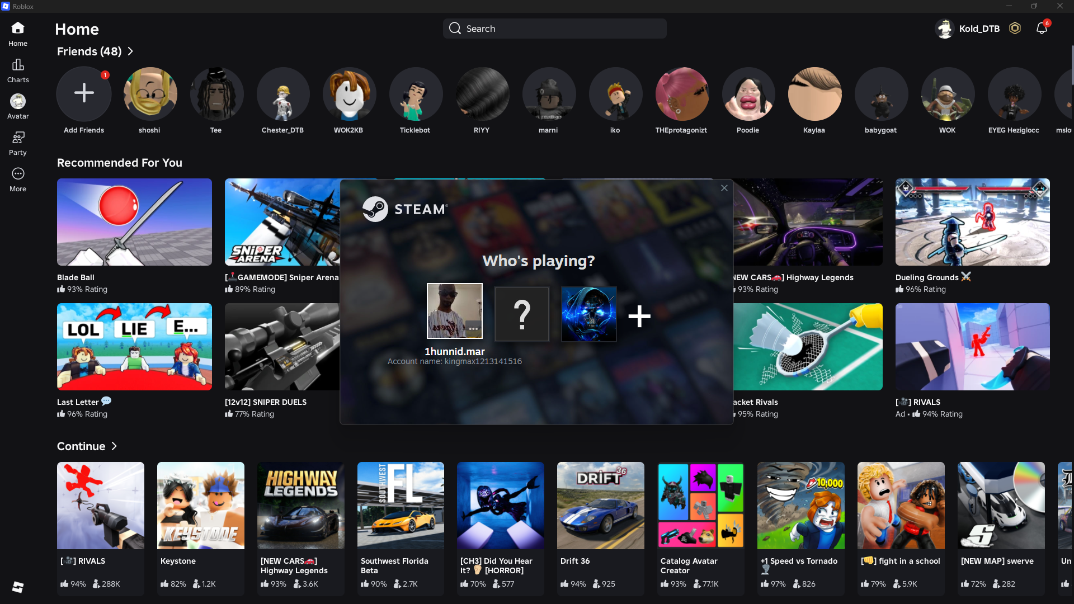Viewport: 1074px width, 604px height.
Task: Open the SNIPER DUELS game thumbnail
Action: 282,347
